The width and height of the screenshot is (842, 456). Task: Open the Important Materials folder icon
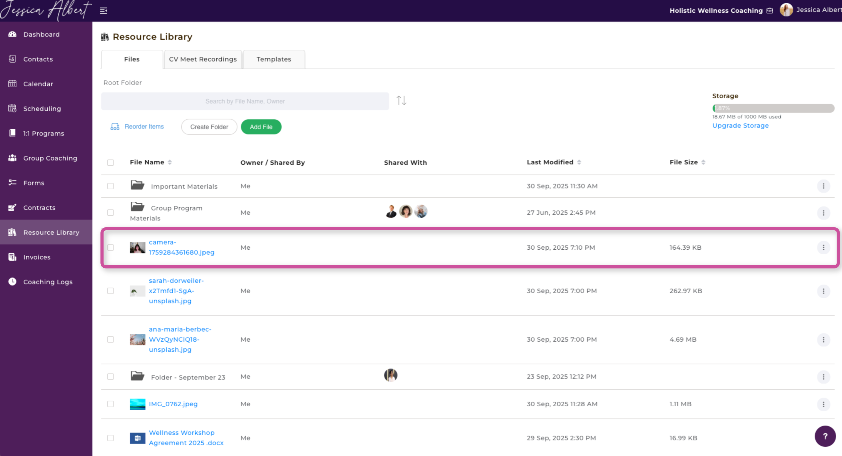coord(137,185)
